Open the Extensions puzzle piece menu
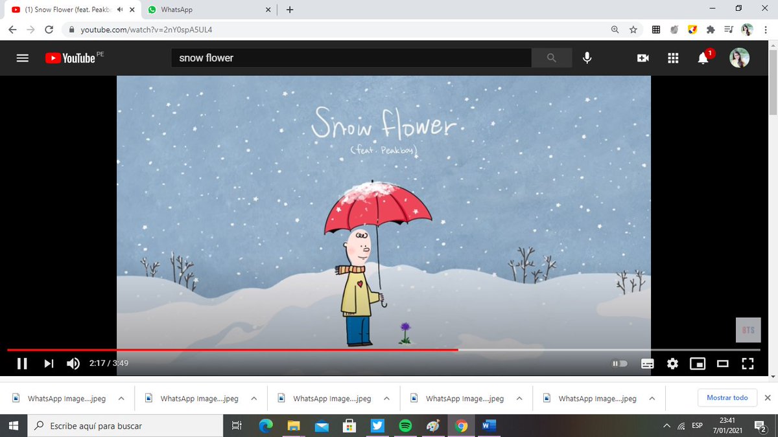The height and width of the screenshot is (437, 778). [711, 30]
